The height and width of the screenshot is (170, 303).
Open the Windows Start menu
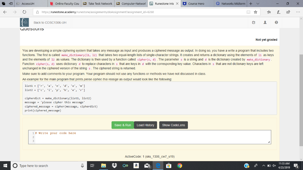click(x=5, y=166)
